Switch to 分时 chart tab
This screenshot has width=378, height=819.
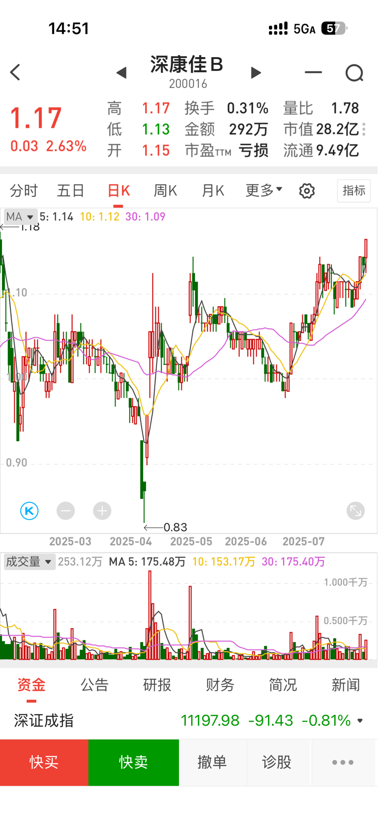(24, 190)
